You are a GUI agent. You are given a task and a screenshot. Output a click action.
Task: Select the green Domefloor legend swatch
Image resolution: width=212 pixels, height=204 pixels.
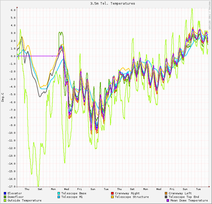tap(5, 197)
